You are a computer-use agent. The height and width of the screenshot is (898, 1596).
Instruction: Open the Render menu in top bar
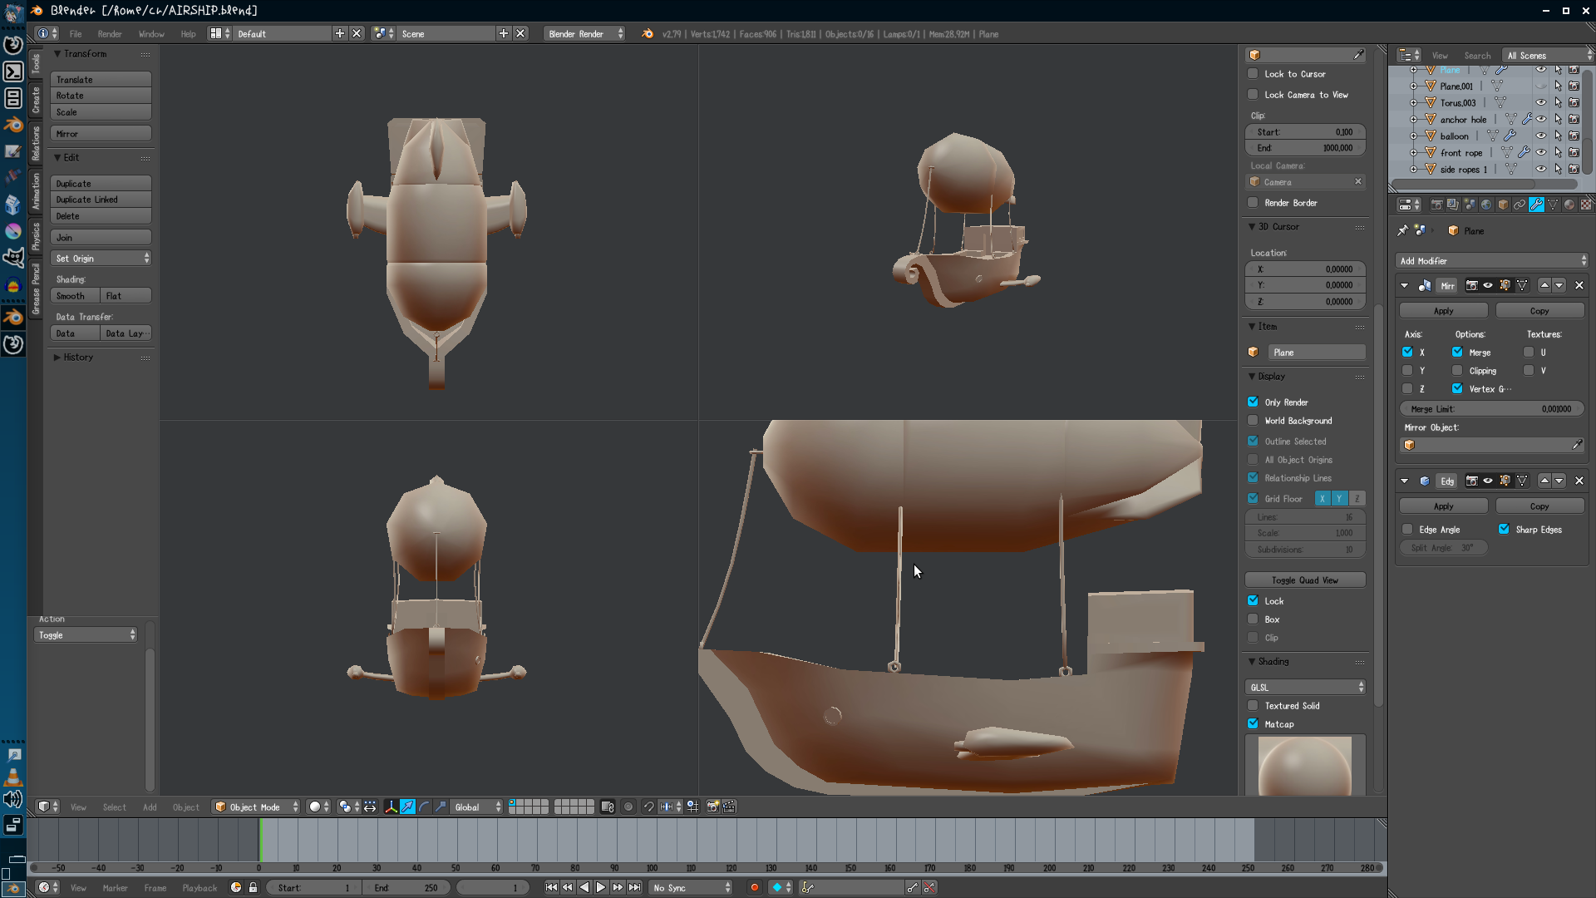click(x=110, y=34)
